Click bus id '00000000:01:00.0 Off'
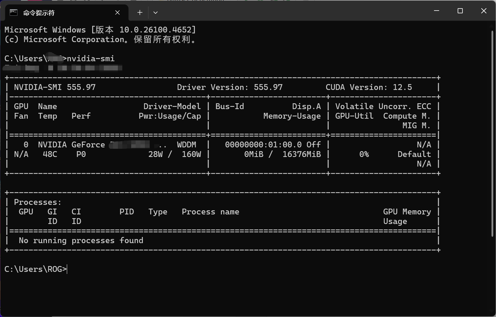The width and height of the screenshot is (496, 317). pos(273,145)
